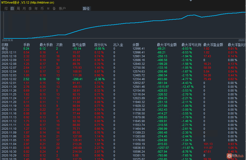
Task: Click the 最大浮亏金额 column header
Action: pos(167,45)
